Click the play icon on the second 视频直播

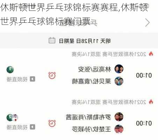click(x=33, y=127)
